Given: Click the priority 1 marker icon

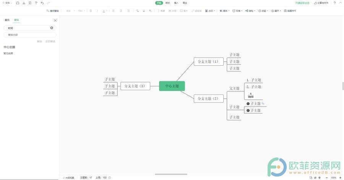Looking at the screenshot, I should pos(248,104).
